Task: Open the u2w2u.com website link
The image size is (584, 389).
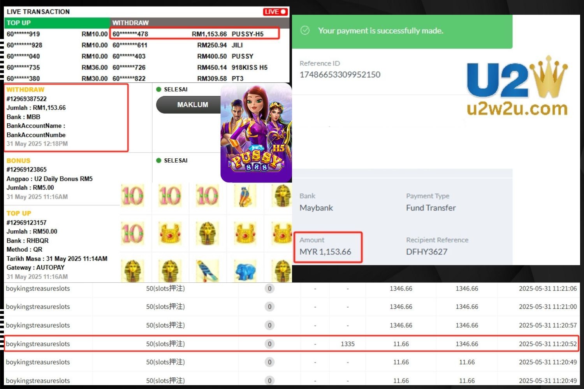Action: (x=517, y=108)
